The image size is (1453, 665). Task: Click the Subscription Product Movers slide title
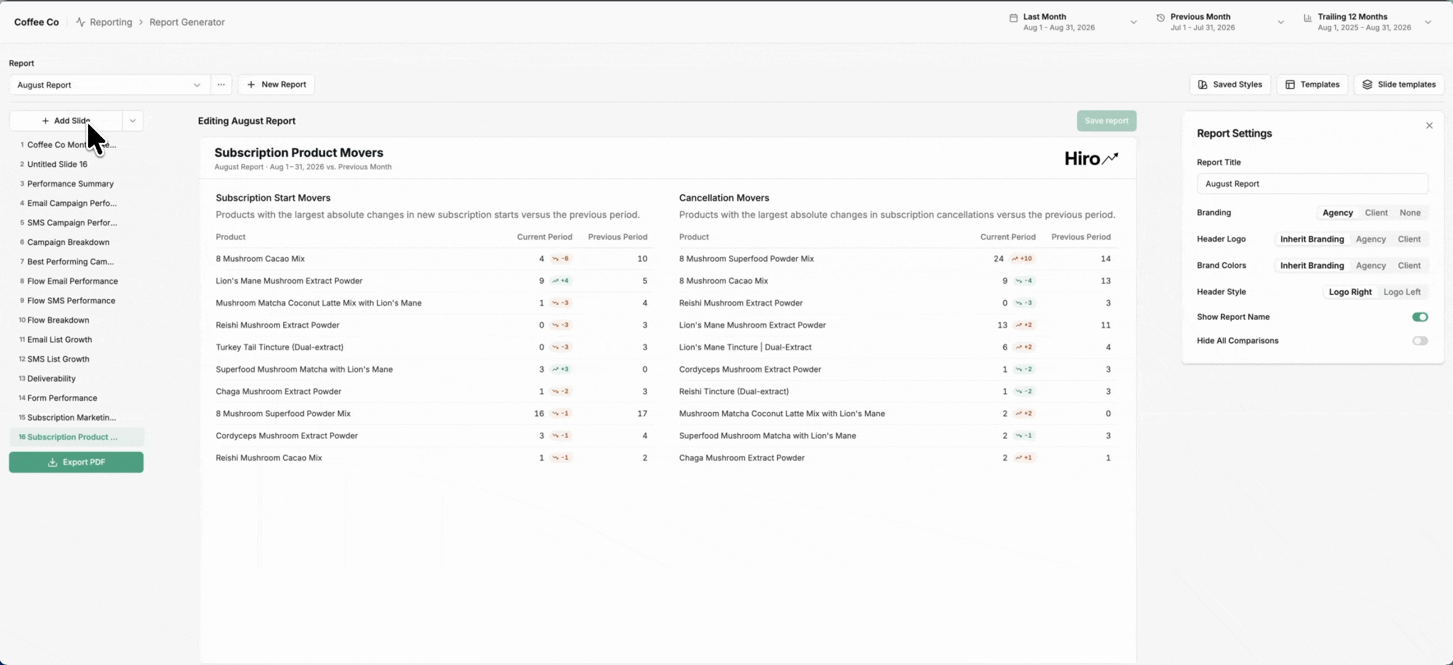pos(299,153)
